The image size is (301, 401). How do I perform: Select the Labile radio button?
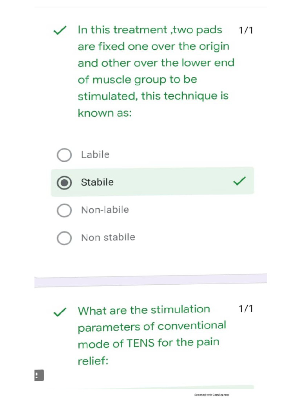coord(64,155)
